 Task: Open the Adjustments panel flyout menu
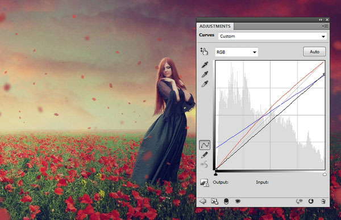pyautogui.click(x=325, y=26)
